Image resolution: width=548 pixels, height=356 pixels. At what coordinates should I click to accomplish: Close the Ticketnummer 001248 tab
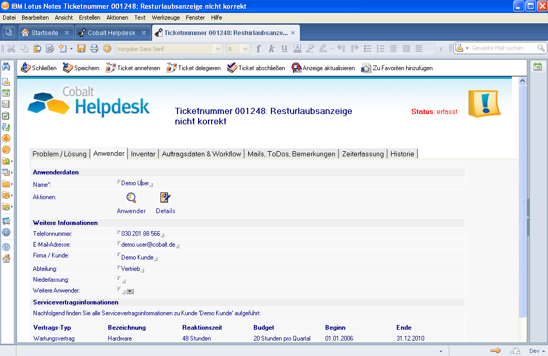point(293,33)
